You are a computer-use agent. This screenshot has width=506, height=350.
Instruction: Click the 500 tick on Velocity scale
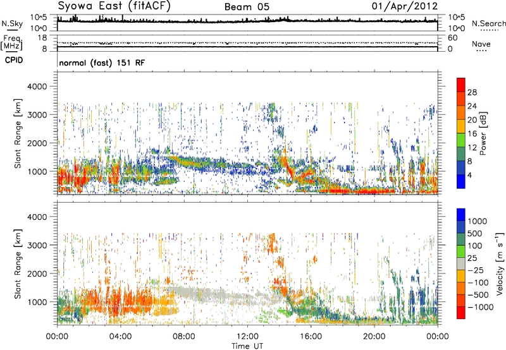(475, 233)
